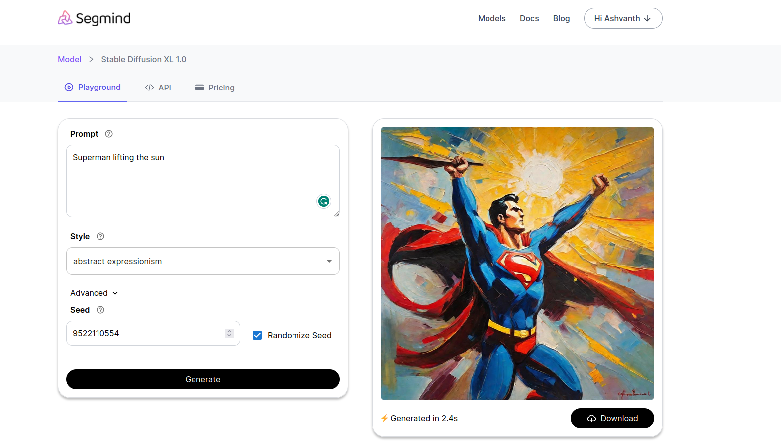The height and width of the screenshot is (443, 781).
Task: Click the Seed help question-mark icon
Action: click(100, 310)
